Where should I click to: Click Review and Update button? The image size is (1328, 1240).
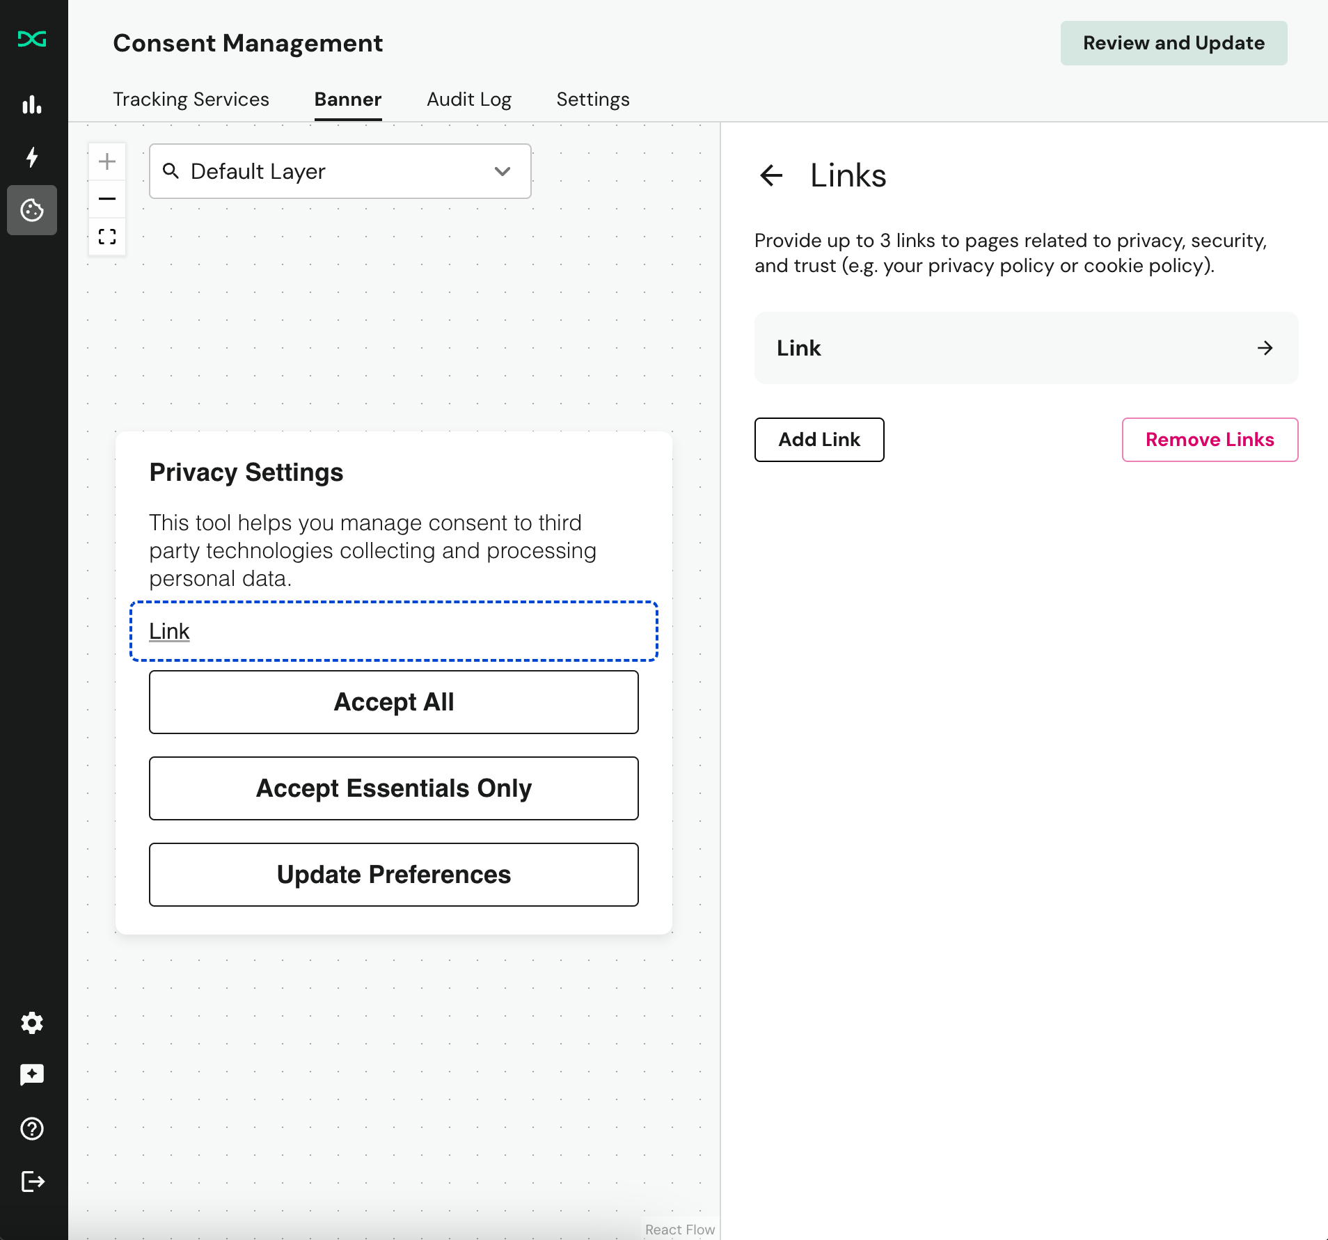(1173, 43)
